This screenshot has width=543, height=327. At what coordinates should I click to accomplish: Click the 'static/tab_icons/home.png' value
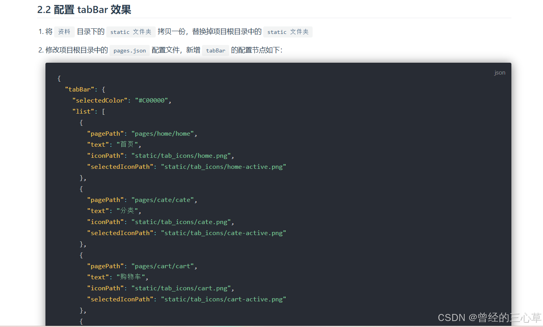tap(181, 156)
